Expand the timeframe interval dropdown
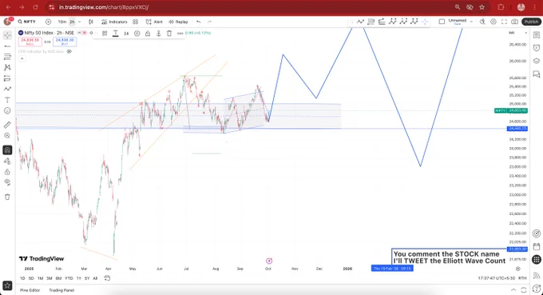 (80, 22)
